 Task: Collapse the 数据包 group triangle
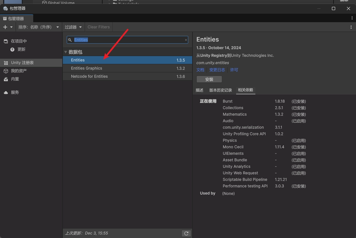(x=65, y=52)
